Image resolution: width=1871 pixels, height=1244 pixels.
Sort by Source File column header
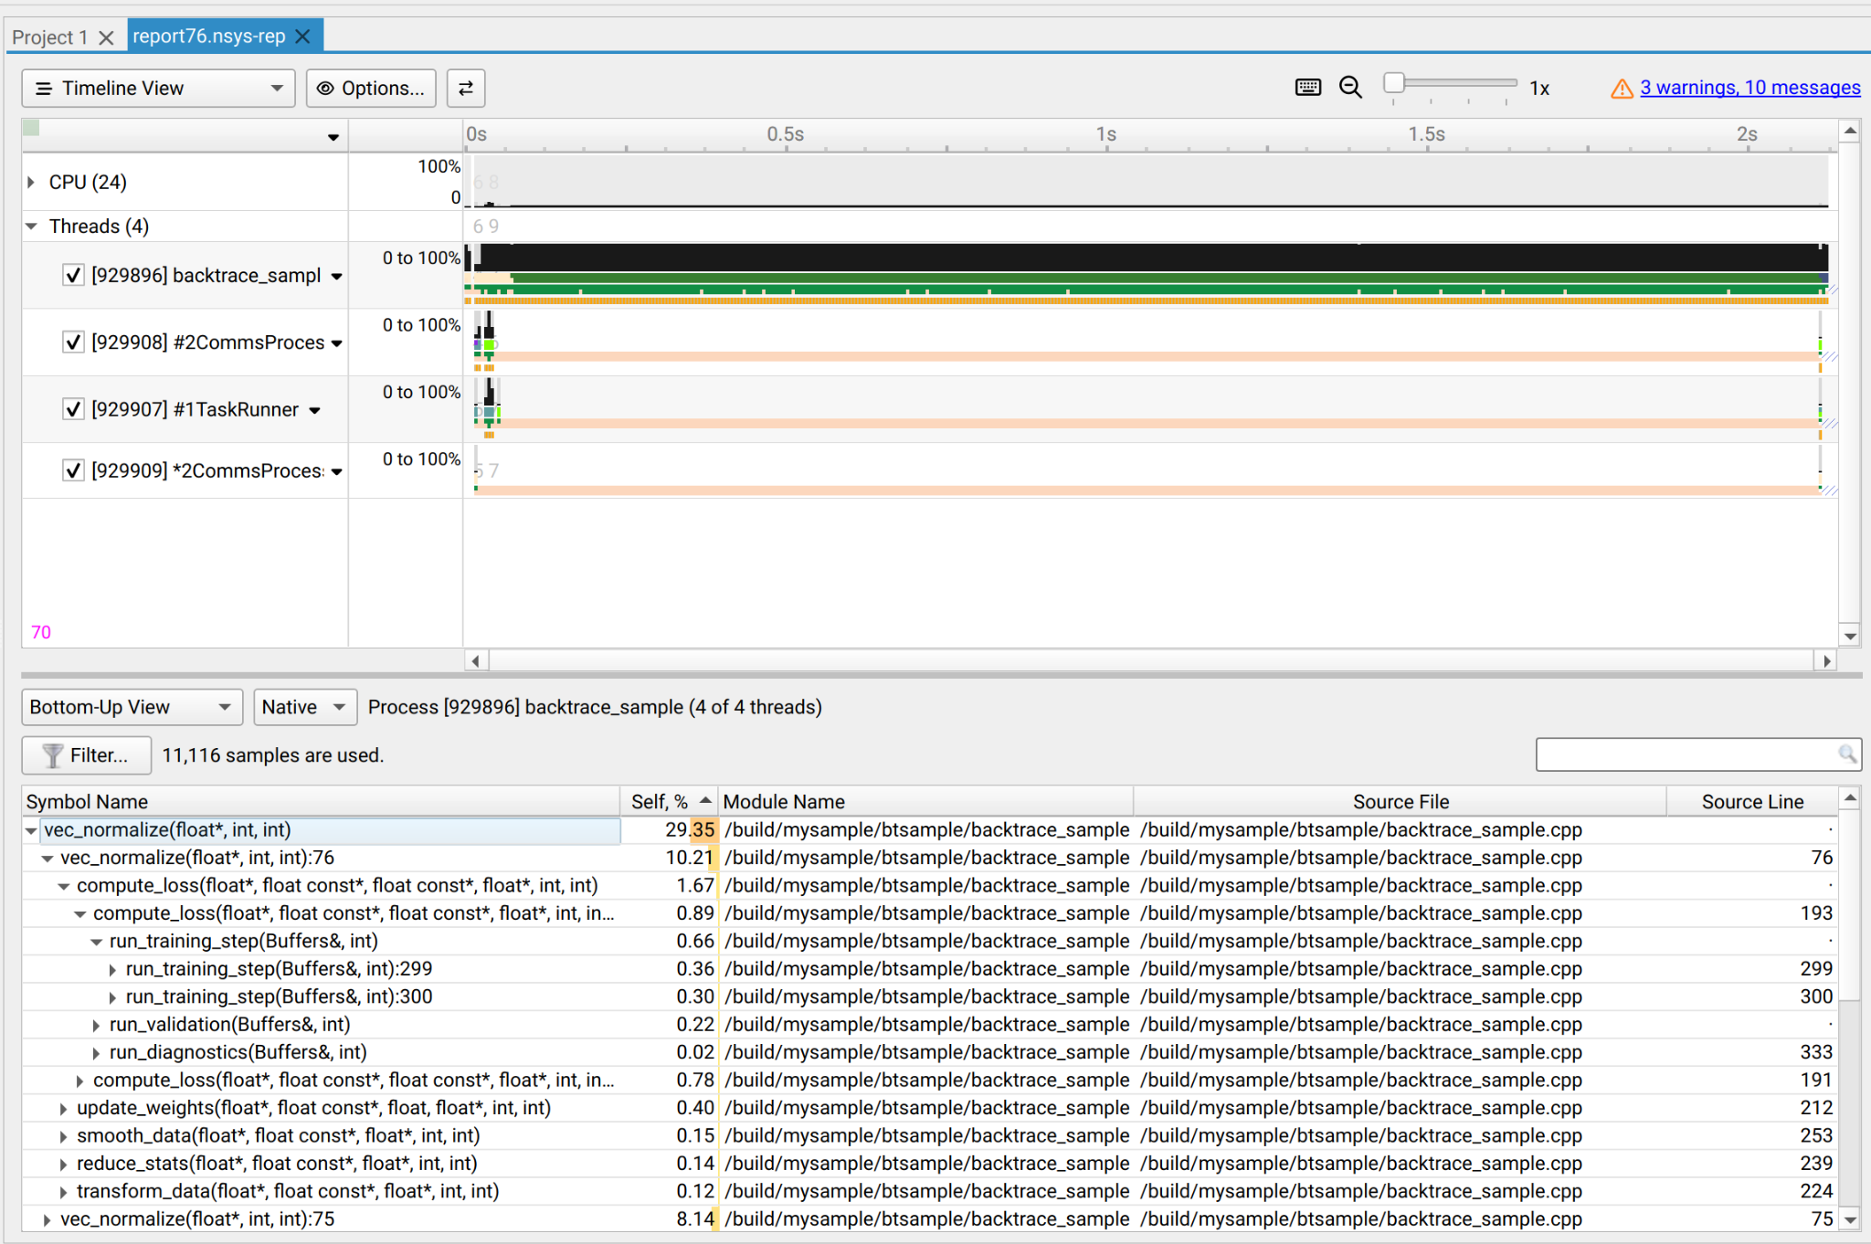pyautogui.click(x=1401, y=801)
